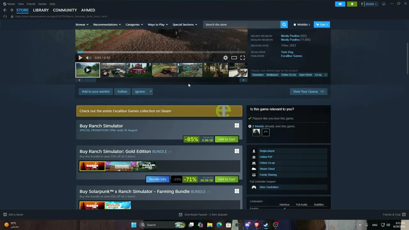Open File Explorer from the taskbar
409x230 pixels.
coord(210,225)
